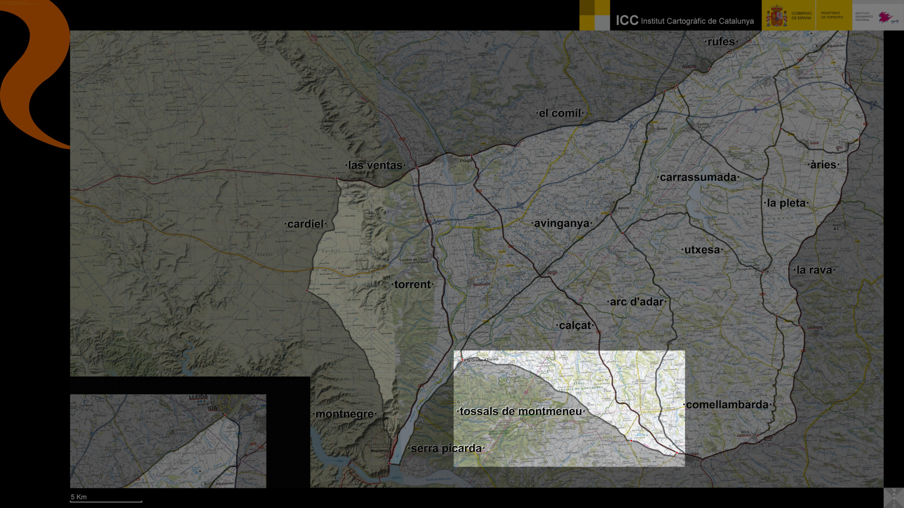Image resolution: width=904 pixels, height=508 pixels.
Task: Click the yellow squares emblem beside ICC
Action: pos(594,15)
